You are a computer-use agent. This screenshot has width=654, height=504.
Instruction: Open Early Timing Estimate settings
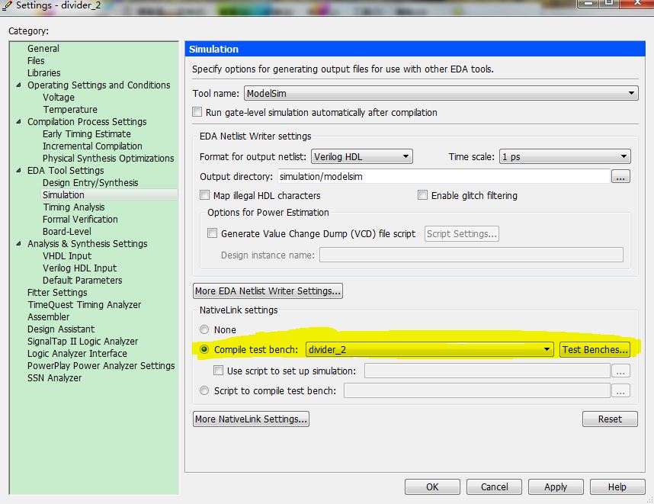coord(87,134)
